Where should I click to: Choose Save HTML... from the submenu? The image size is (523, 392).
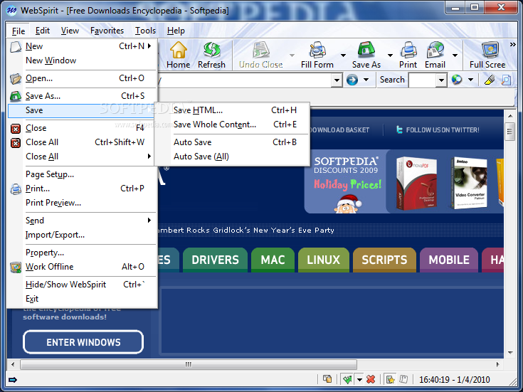click(x=233, y=110)
